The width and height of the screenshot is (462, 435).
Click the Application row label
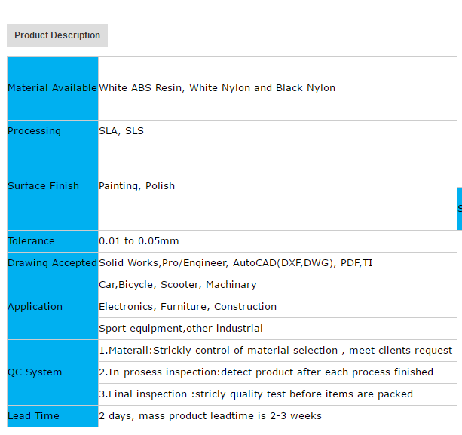pyautogui.click(x=35, y=307)
